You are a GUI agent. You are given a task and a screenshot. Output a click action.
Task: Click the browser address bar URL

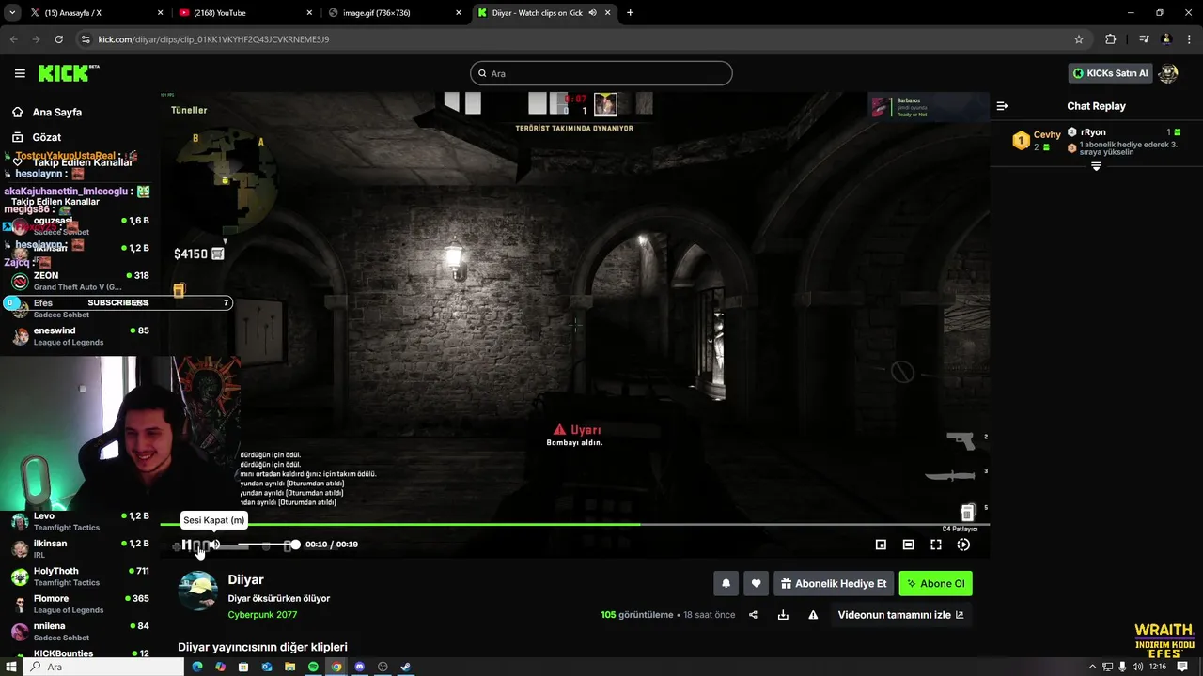pyautogui.click(x=213, y=39)
